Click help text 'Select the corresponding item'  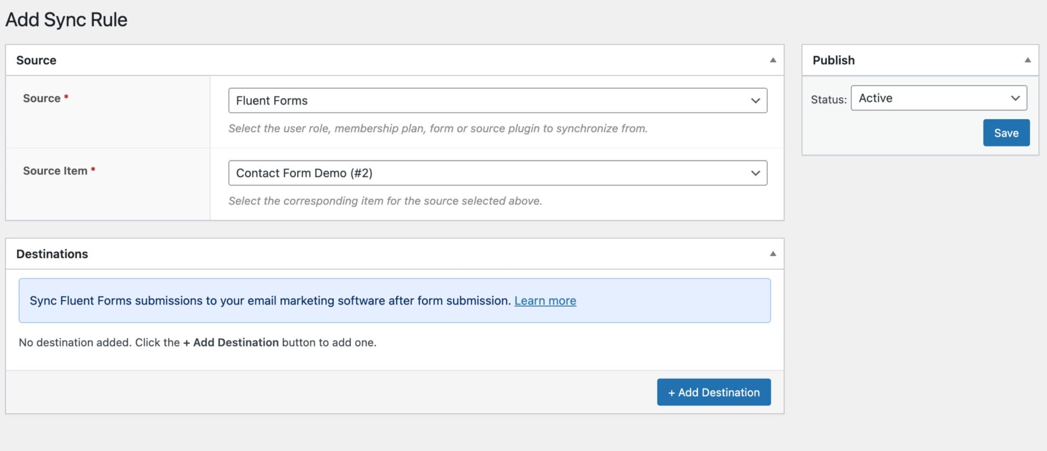pyautogui.click(x=385, y=201)
